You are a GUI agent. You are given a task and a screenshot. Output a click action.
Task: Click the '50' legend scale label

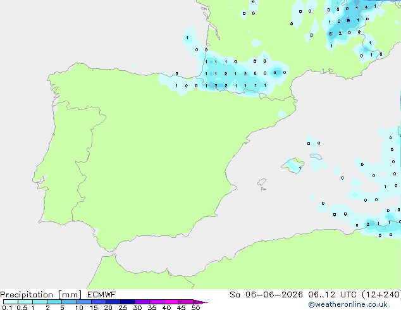195,307
